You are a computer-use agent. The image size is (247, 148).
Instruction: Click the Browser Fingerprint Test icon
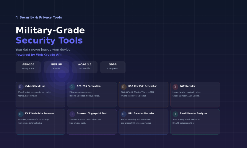72,114
